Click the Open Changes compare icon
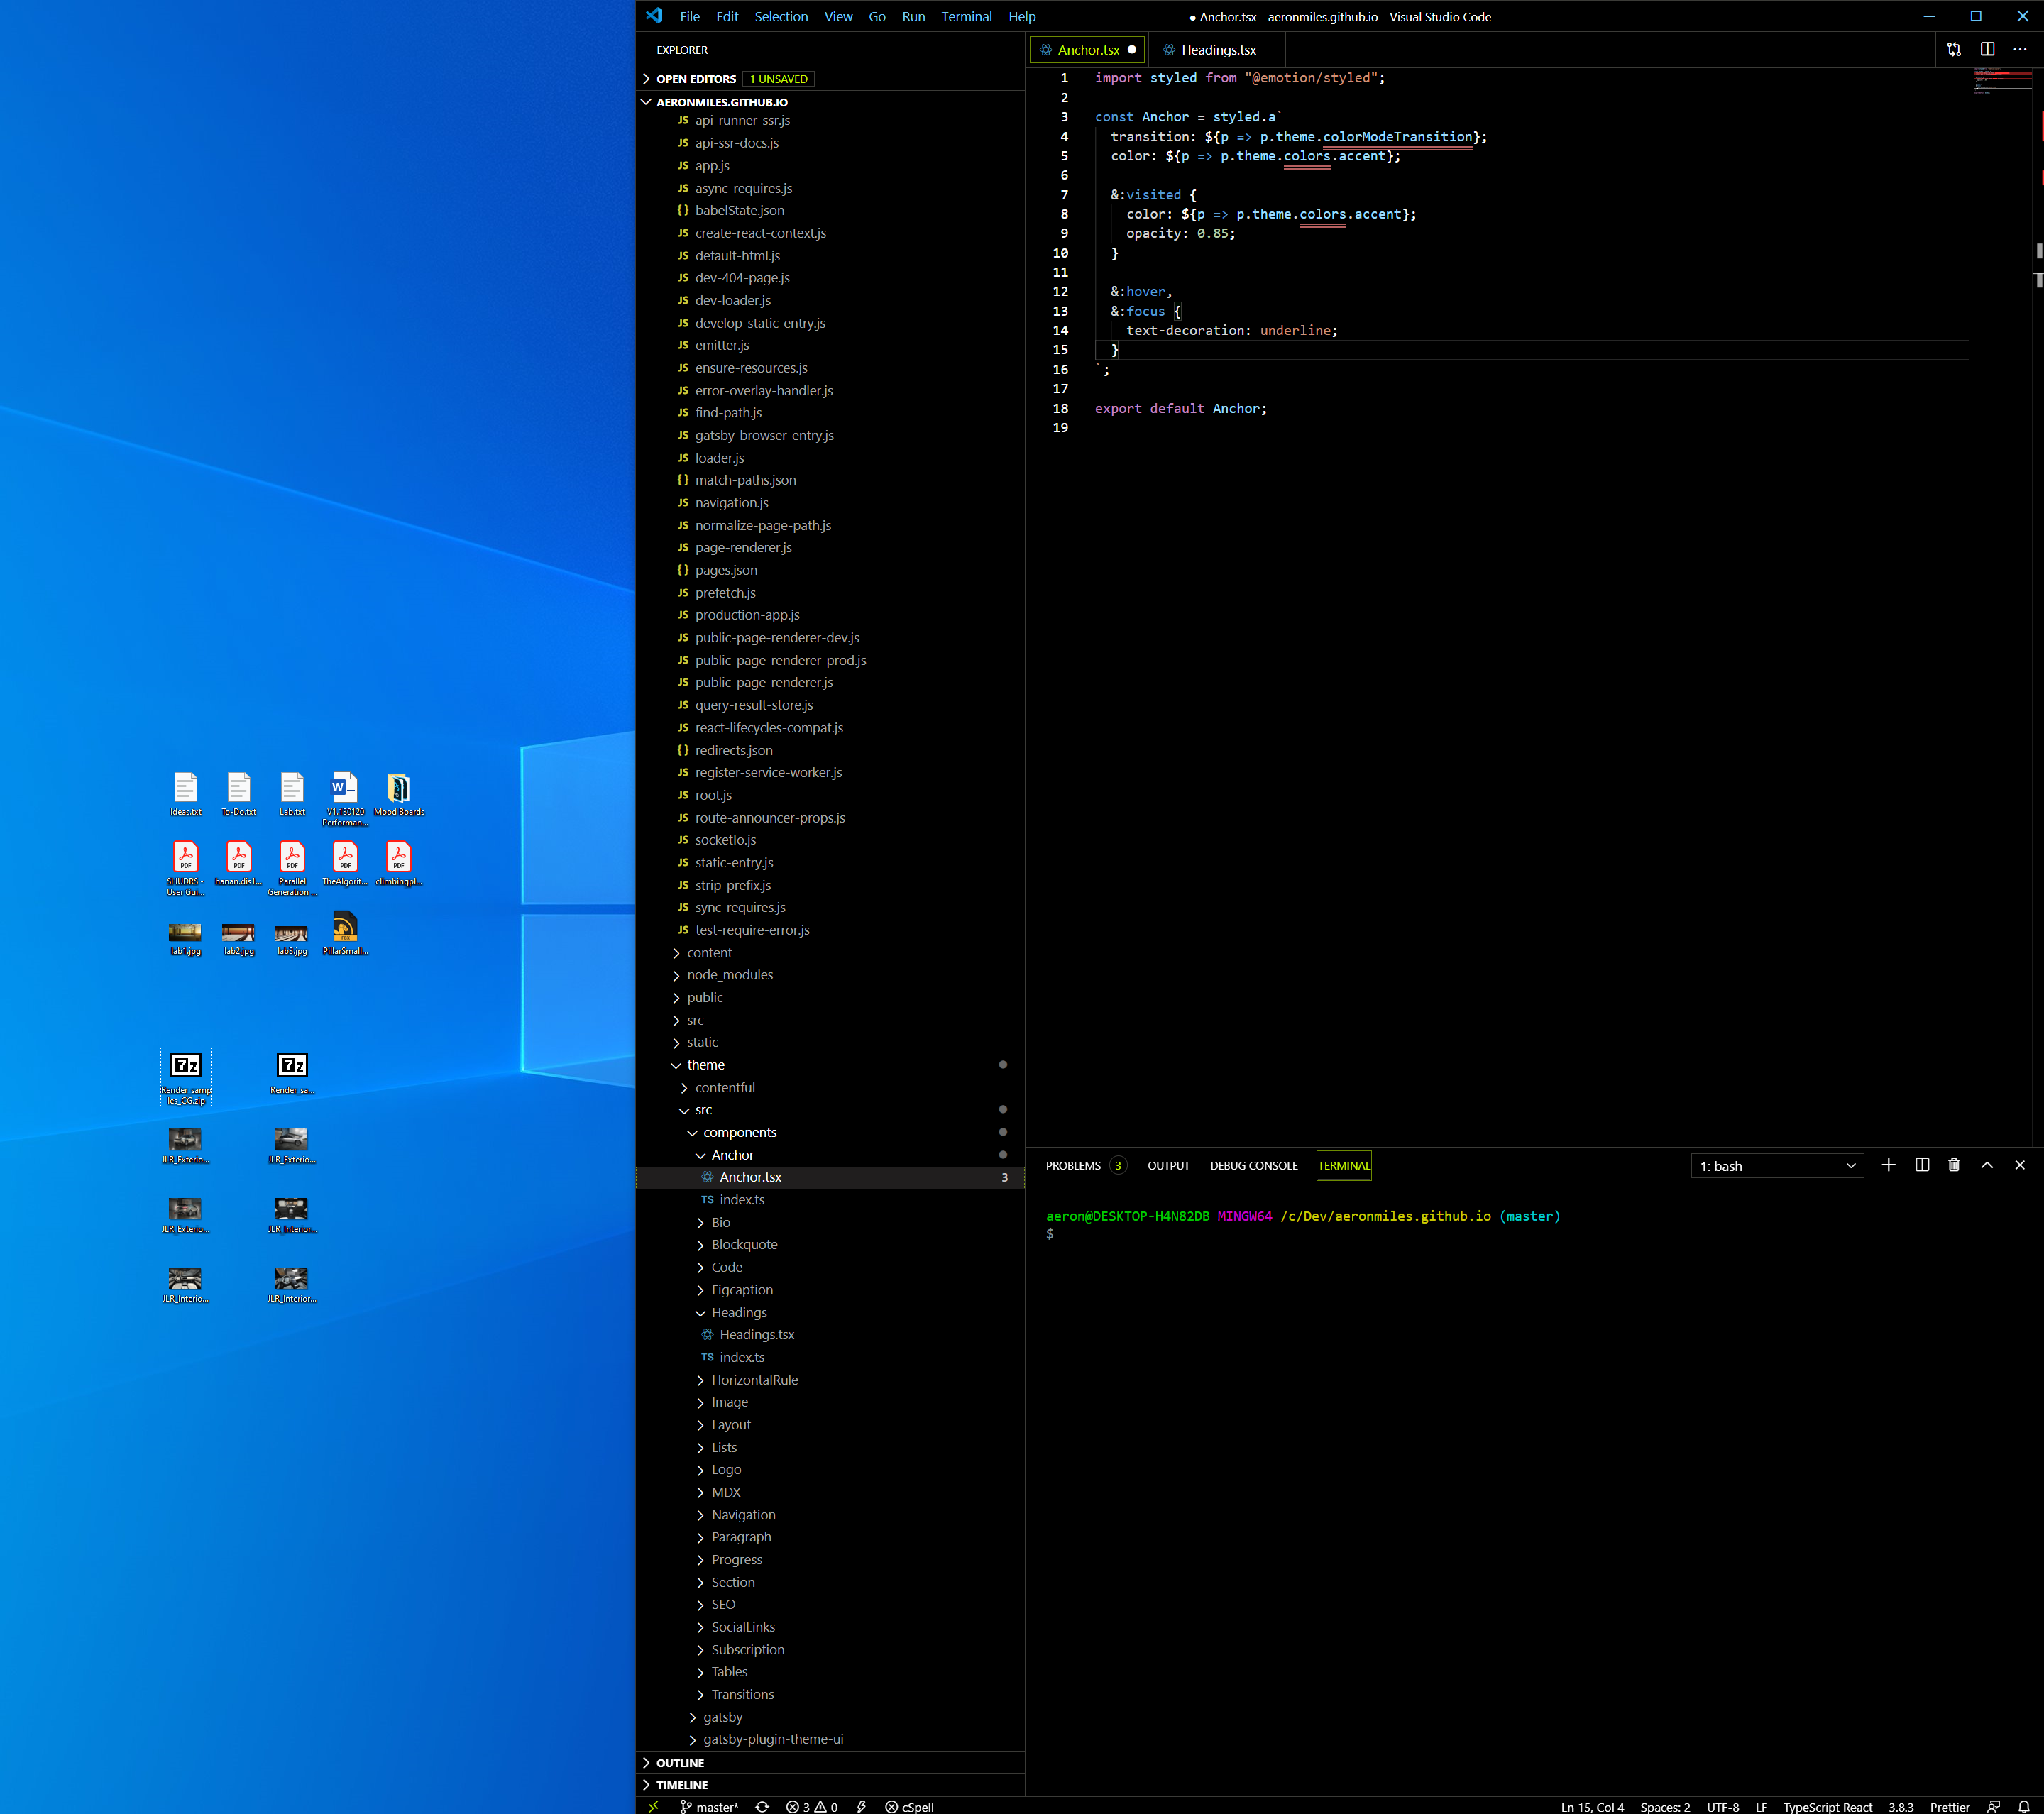2044x1814 pixels. tap(1953, 49)
